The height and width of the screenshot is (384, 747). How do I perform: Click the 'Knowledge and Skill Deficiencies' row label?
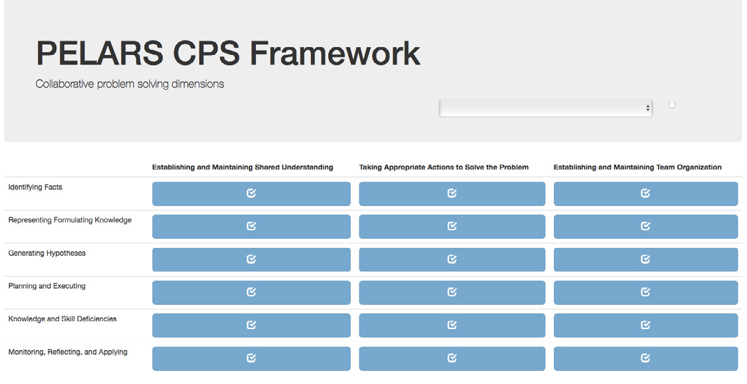tap(62, 319)
